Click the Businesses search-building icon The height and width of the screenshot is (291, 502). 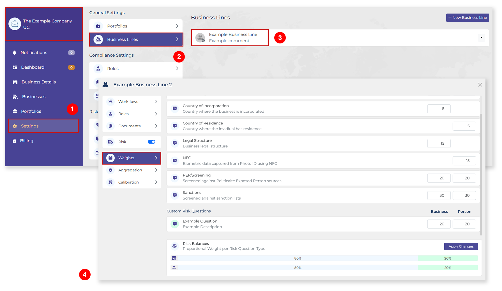point(15,97)
